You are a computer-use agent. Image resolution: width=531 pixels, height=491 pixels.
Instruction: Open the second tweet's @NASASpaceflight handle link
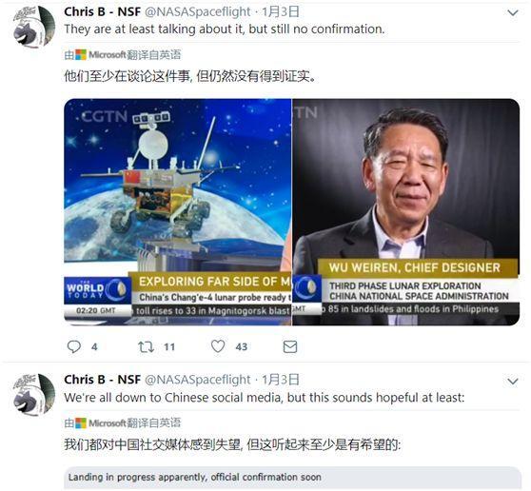tap(198, 380)
